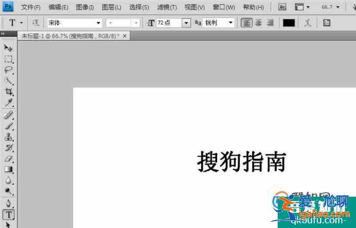Select the Pen tool

pos(8,203)
